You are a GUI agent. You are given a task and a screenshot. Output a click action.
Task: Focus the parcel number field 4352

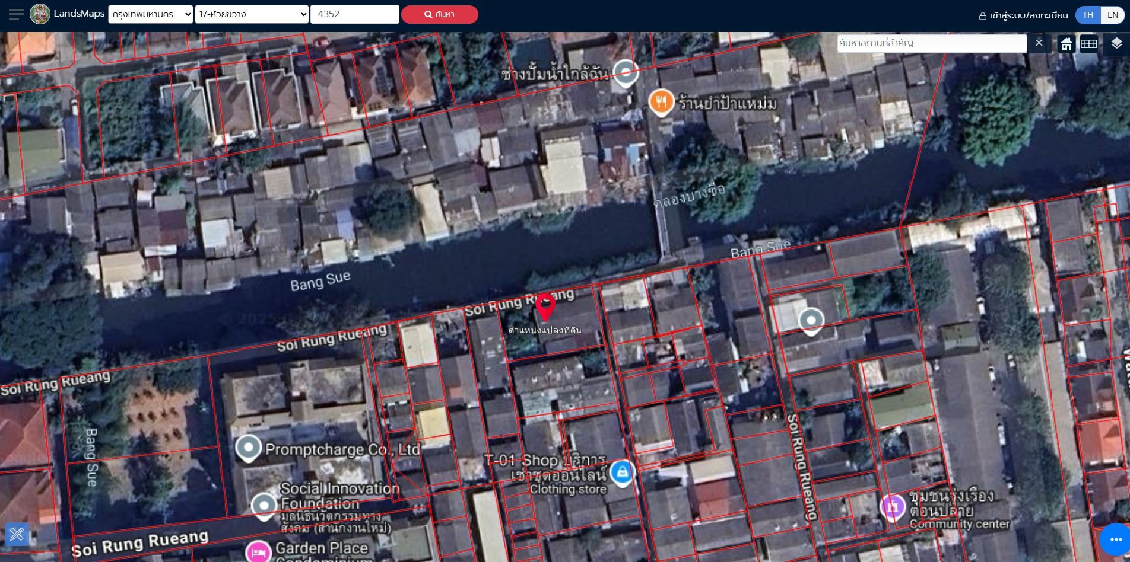355,14
